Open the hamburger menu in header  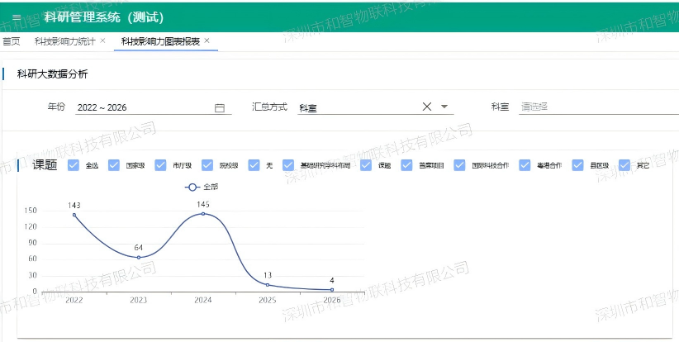(x=17, y=17)
